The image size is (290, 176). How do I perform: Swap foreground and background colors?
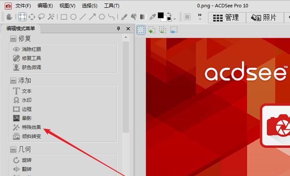coord(169,15)
